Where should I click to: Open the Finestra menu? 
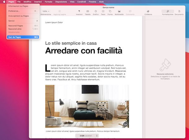tap(92, 2)
